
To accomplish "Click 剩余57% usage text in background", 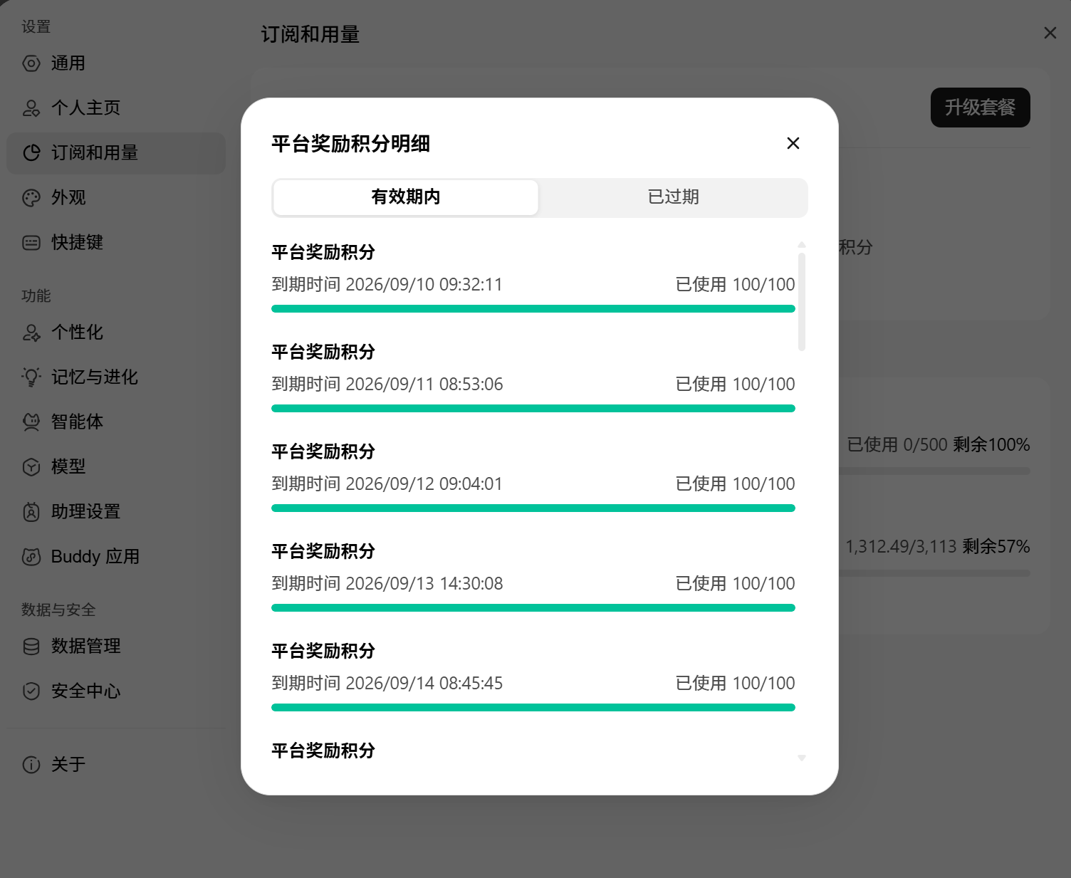I will point(996,547).
